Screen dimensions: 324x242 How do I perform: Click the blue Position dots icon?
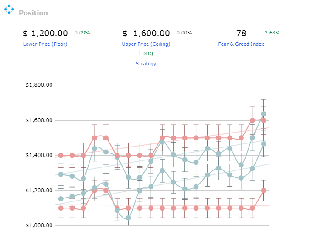click(9, 10)
